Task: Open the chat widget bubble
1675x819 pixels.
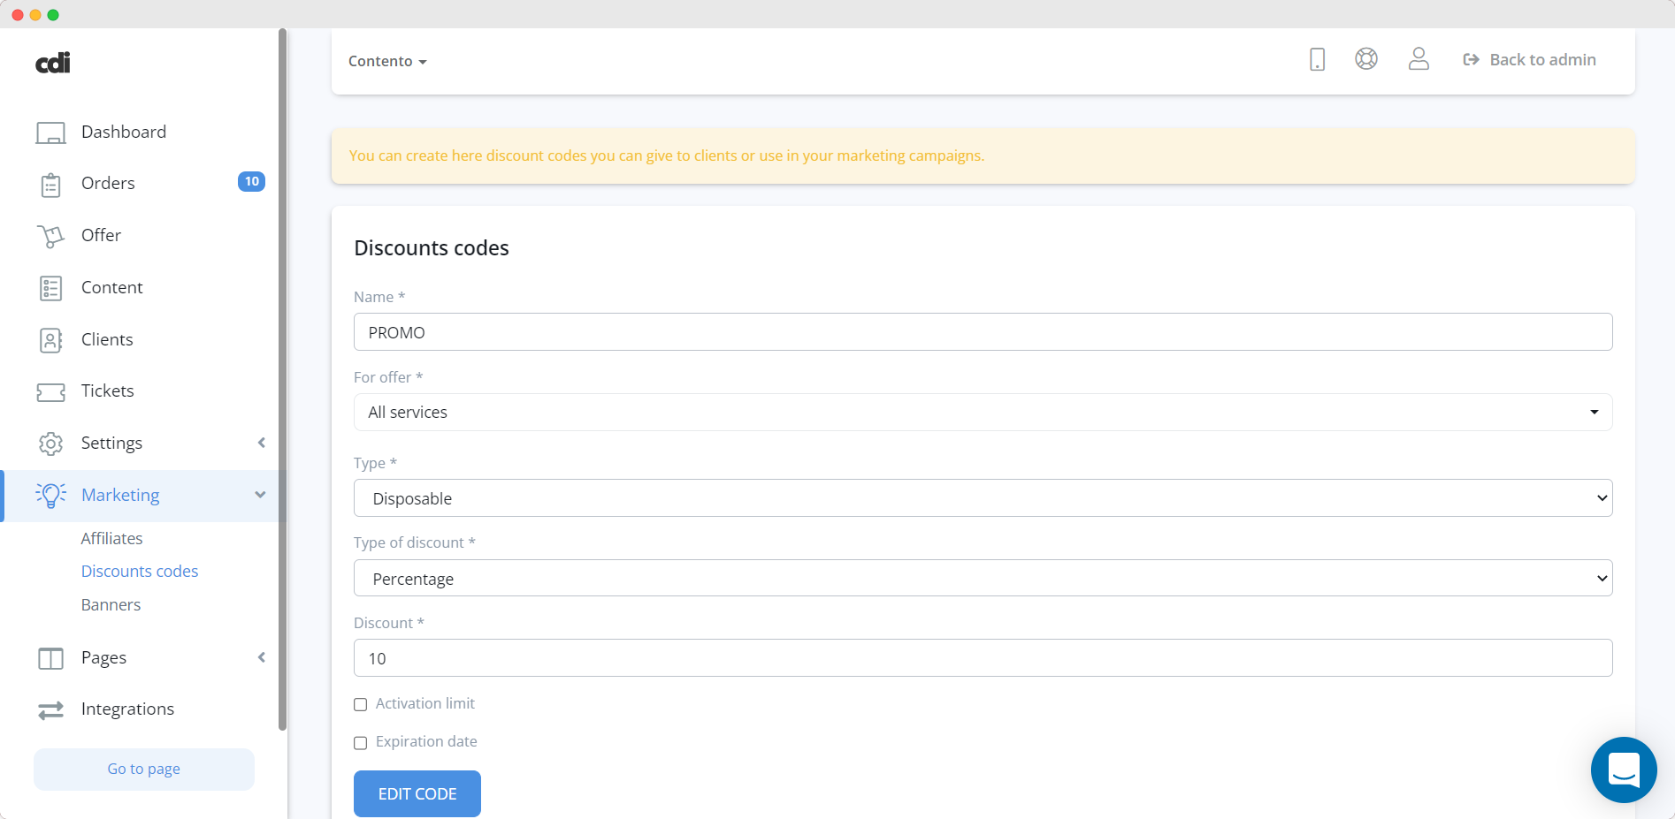Action: [1624, 770]
